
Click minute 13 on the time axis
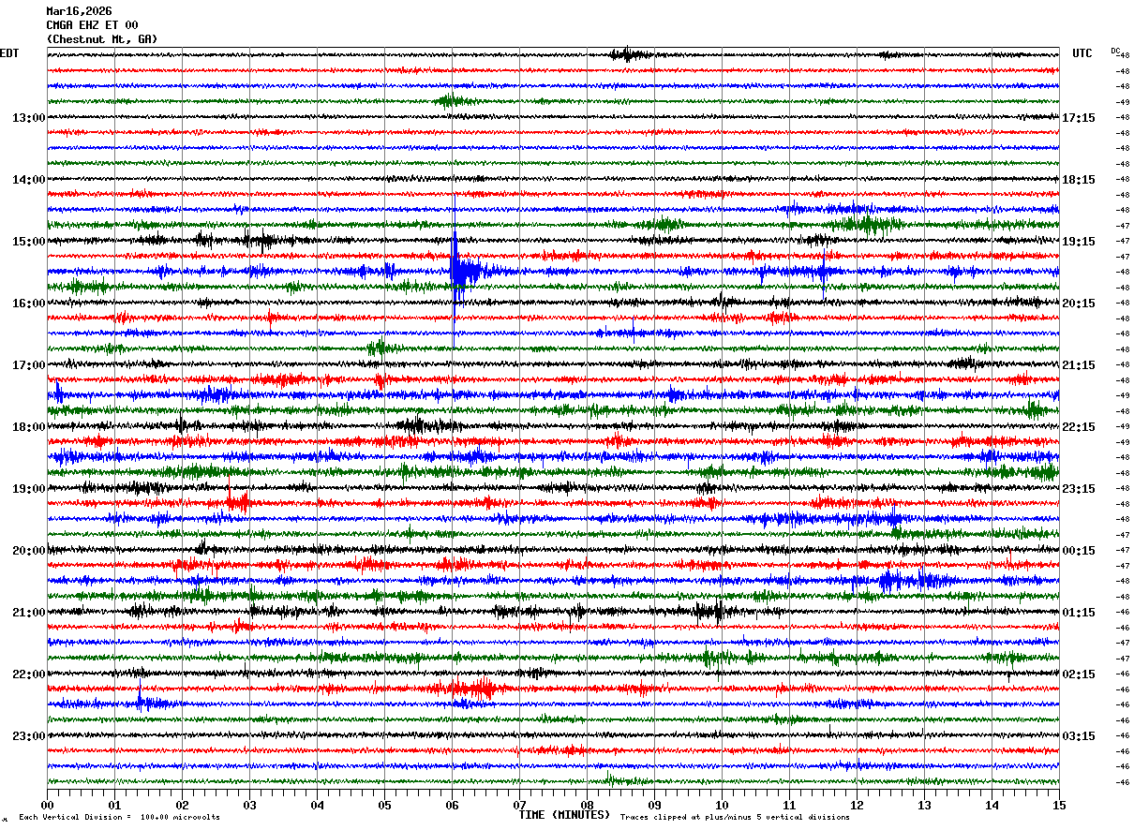click(924, 805)
